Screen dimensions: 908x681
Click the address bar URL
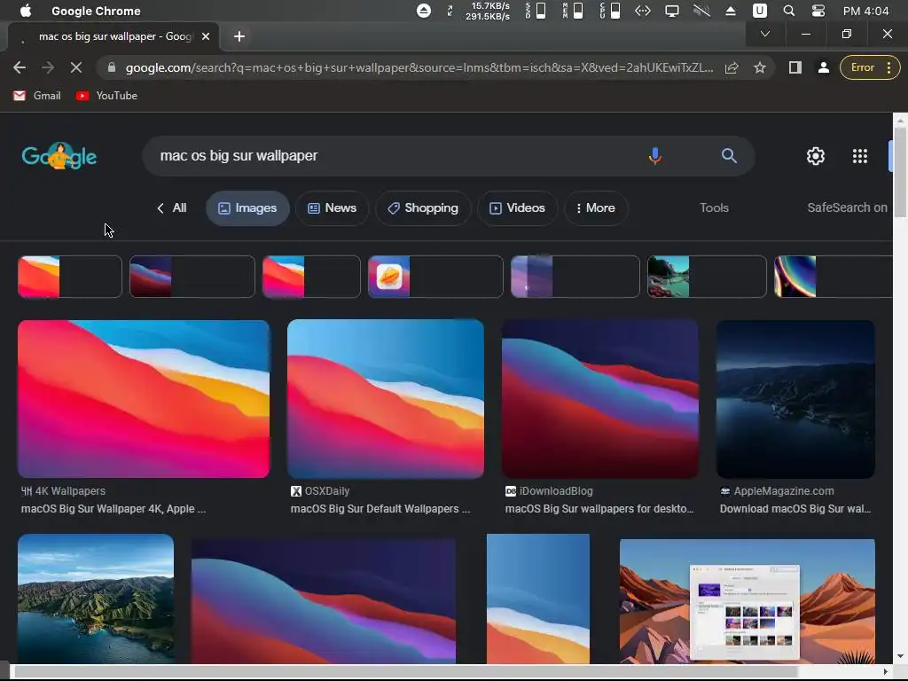tap(419, 67)
